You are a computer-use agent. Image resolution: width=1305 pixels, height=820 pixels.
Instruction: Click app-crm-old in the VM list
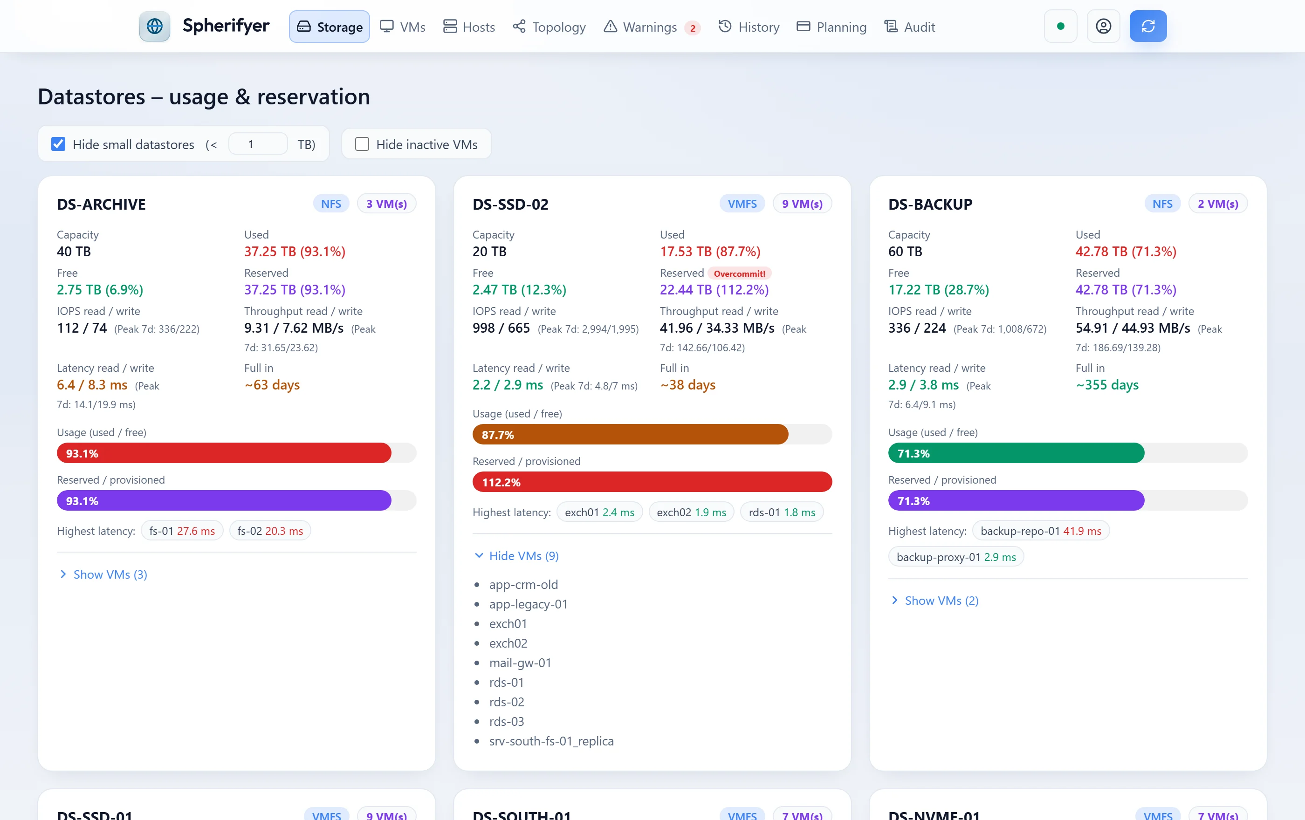coord(523,584)
